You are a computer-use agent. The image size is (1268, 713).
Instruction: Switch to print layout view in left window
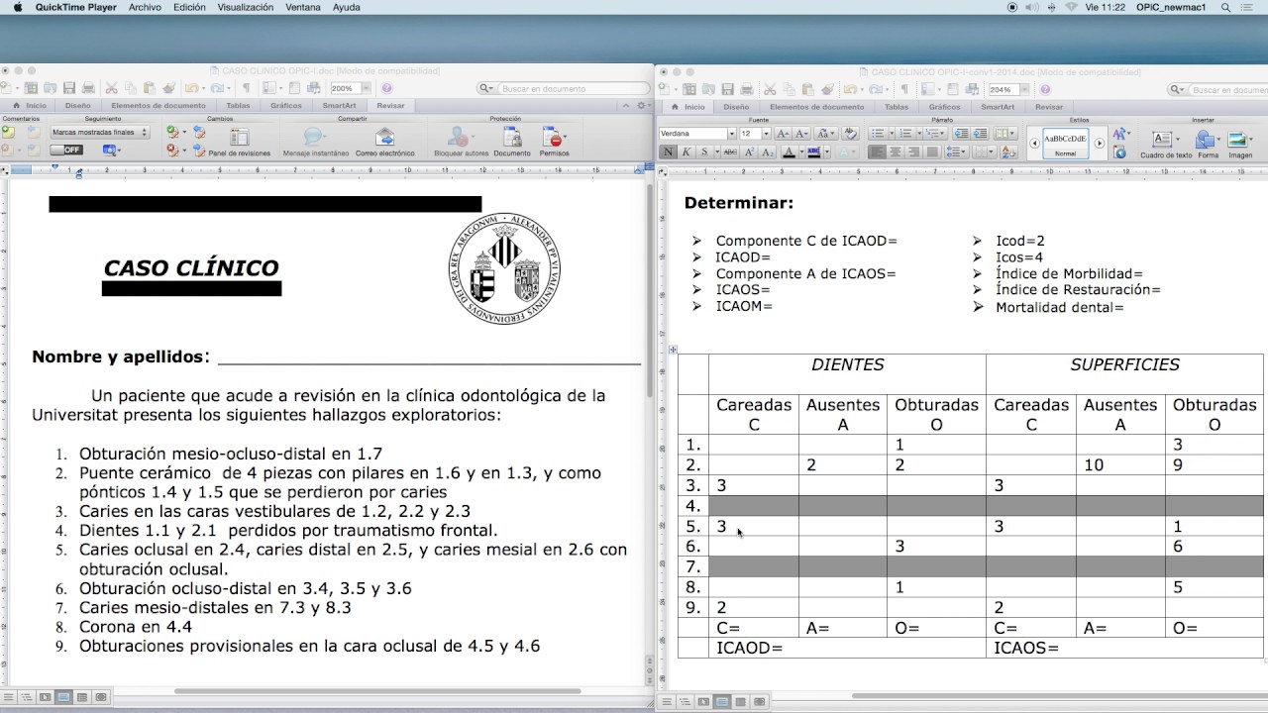pyautogui.click(x=63, y=698)
